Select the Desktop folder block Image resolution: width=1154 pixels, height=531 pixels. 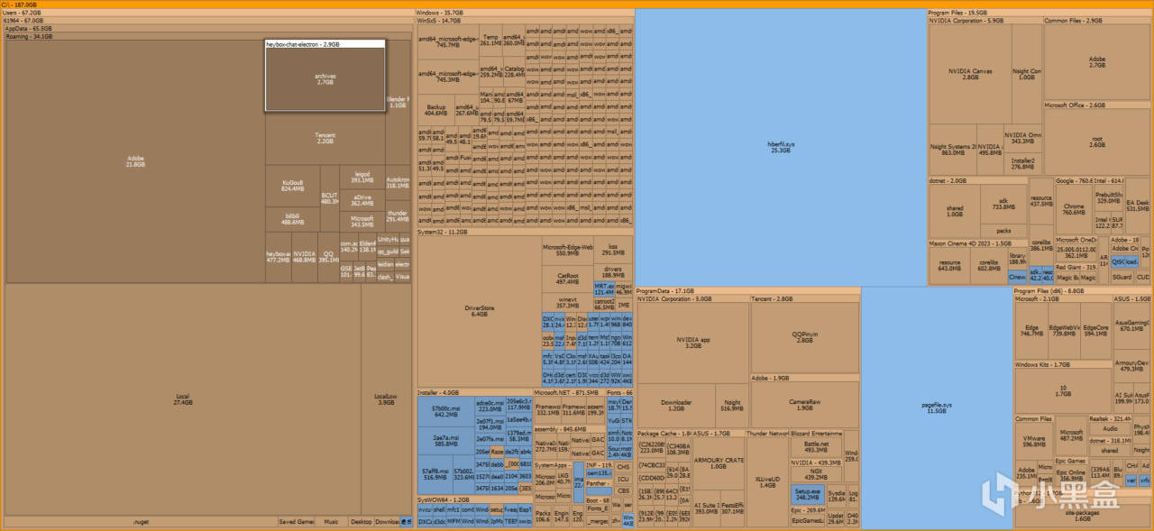362,522
